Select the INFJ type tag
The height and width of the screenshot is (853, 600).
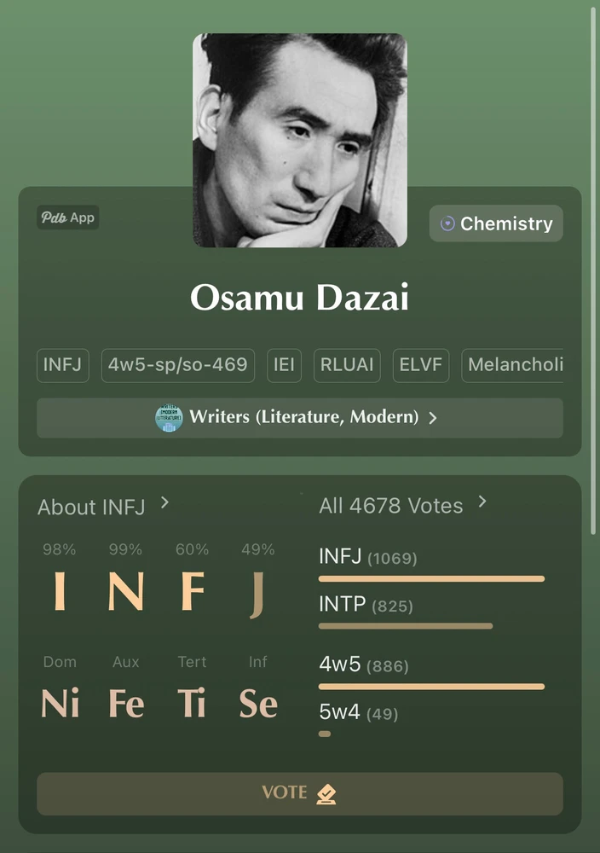click(x=62, y=365)
